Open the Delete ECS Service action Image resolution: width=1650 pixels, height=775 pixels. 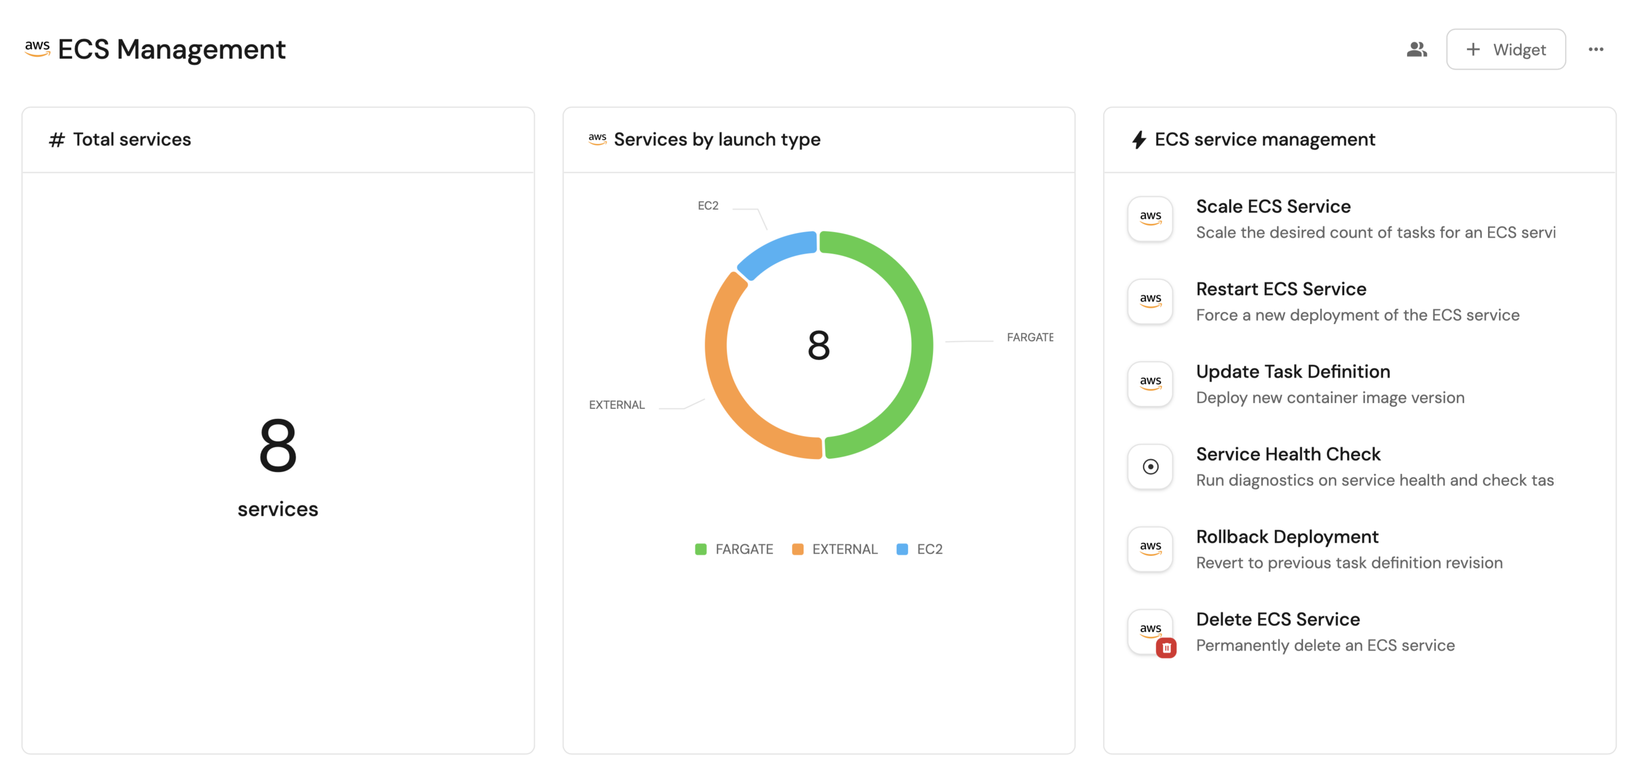click(1277, 619)
